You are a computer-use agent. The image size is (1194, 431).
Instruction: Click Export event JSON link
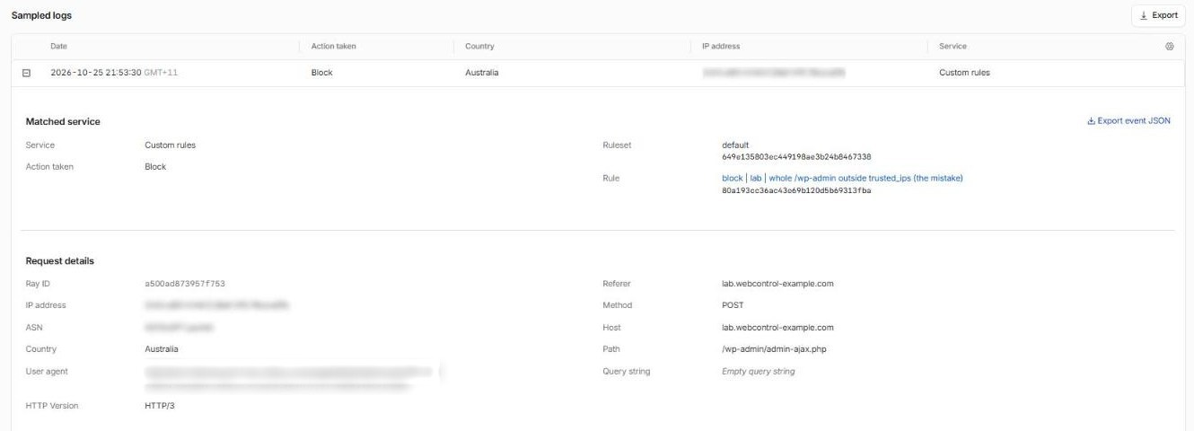click(1128, 121)
